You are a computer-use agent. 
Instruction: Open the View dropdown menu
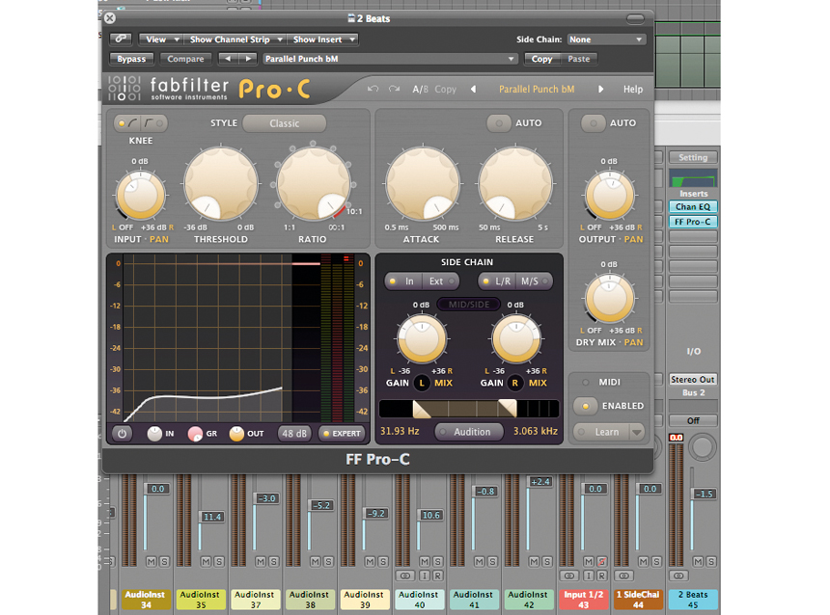160,40
